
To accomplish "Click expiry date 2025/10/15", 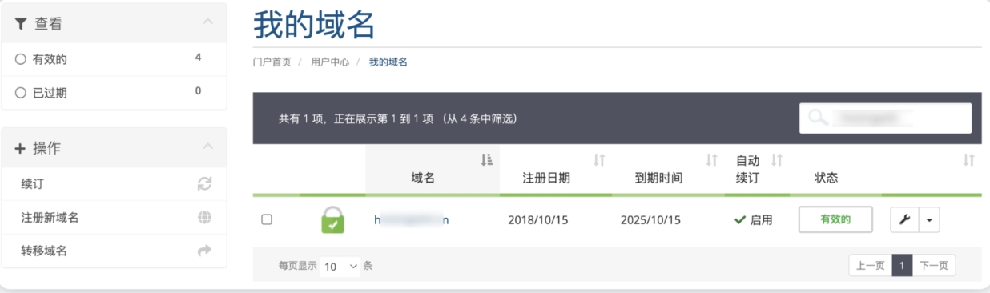I will click(650, 219).
